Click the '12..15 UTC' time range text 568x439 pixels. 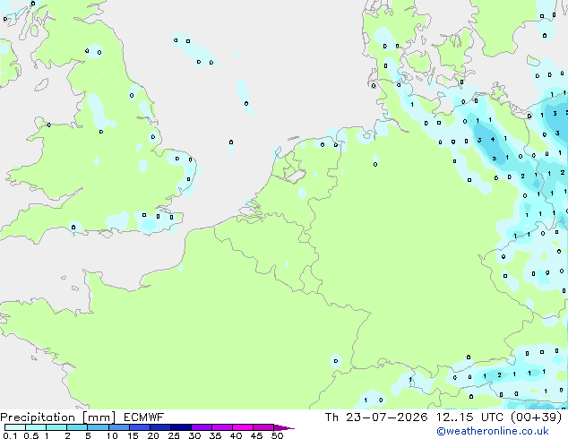click(469, 417)
